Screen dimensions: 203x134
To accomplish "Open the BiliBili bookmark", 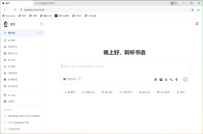I will [77, 16].
